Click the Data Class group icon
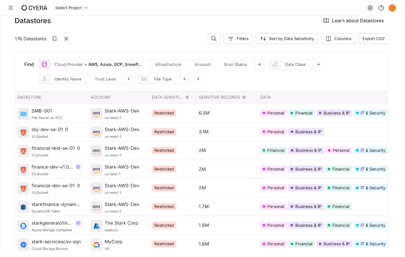The width and height of the screenshot is (405, 257). [x=275, y=64]
